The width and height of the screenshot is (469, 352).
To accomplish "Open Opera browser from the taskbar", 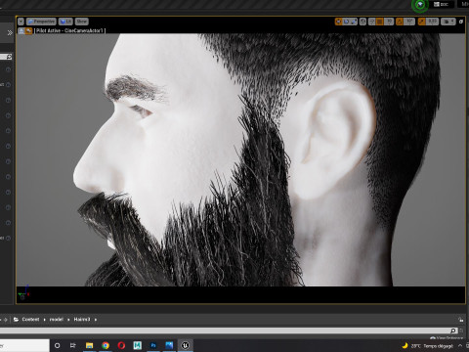I will point(121,345).
